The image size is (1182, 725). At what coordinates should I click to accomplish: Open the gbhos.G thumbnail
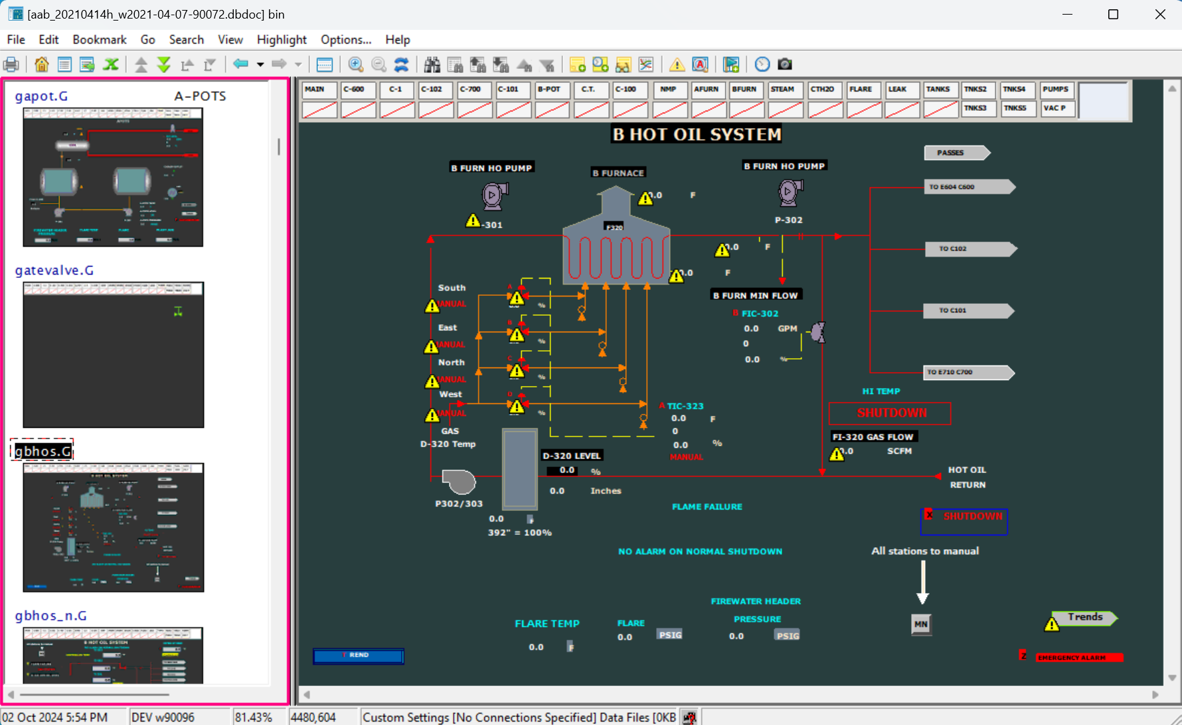point(114,527)
